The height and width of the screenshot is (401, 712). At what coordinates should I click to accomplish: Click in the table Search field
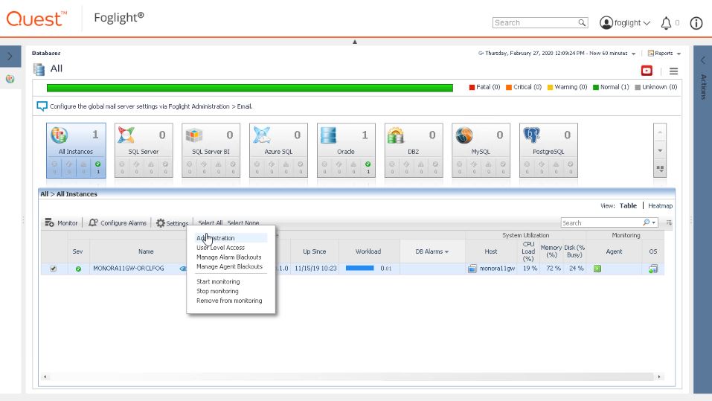tap(601, 222)
